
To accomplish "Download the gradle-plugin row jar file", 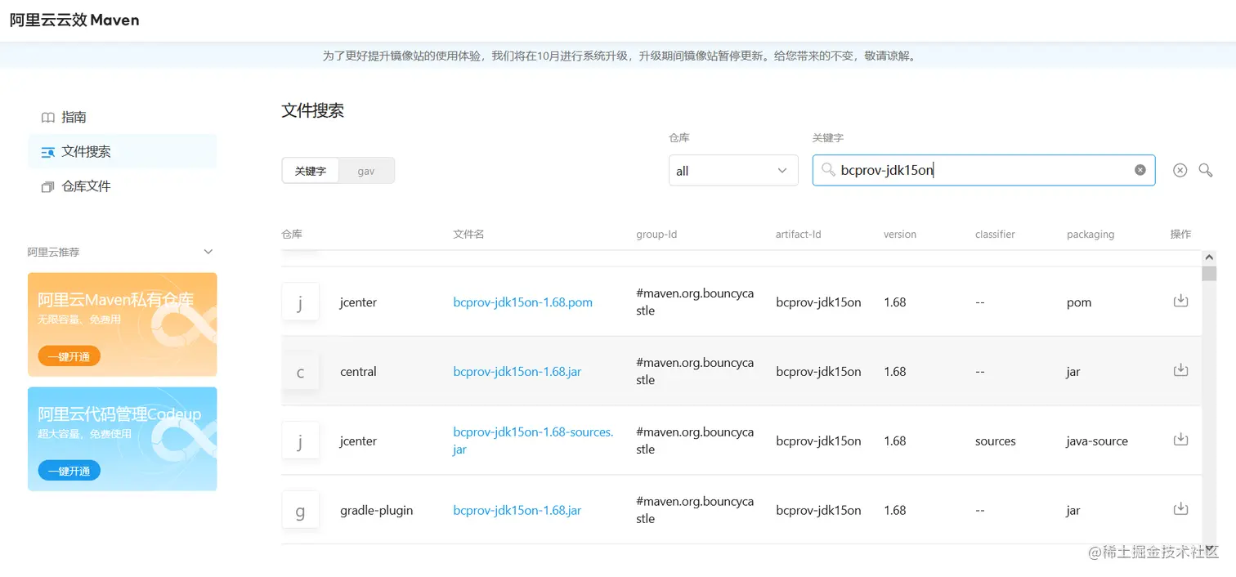I will pyautogui.click(x=1180, y=509).
